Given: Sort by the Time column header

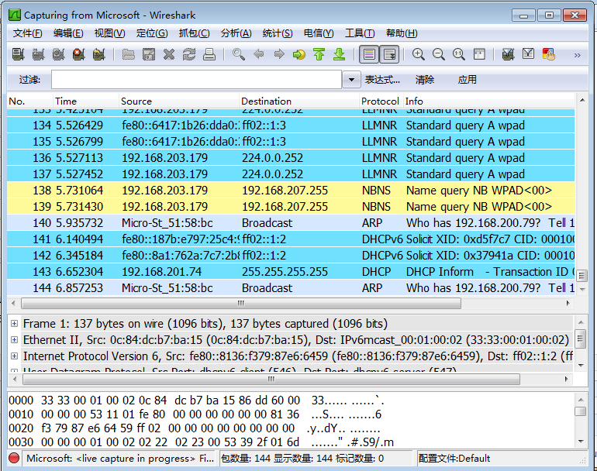Looking at the screenshot, I should 85,101.
